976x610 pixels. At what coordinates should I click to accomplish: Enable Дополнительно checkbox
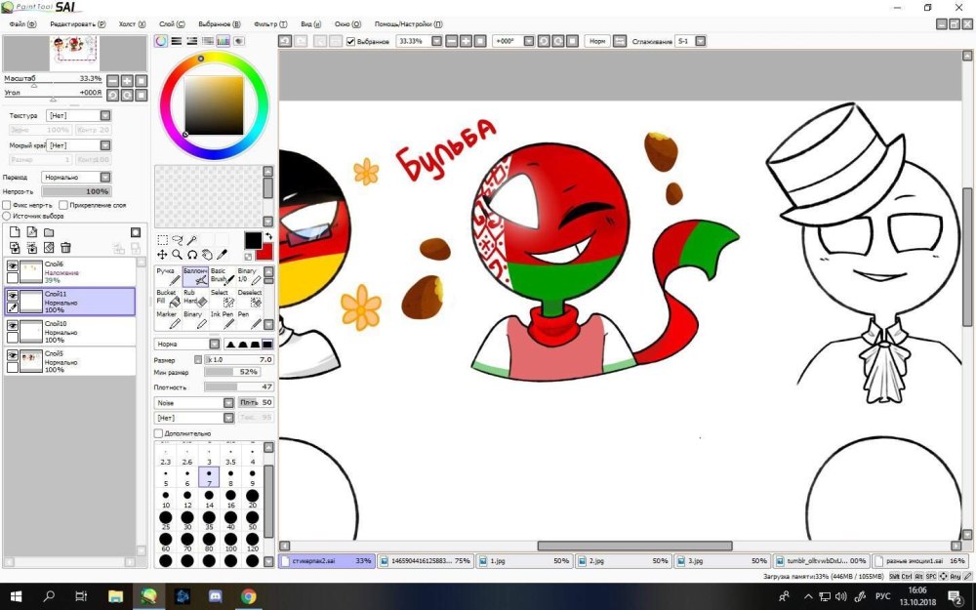(158, 433)
